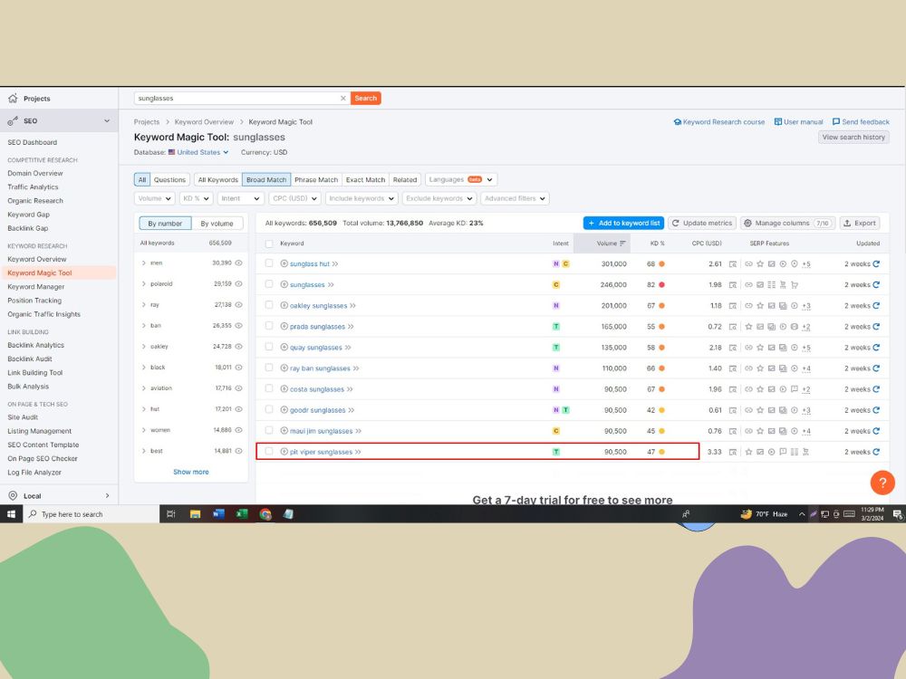Toggle the select-all keywords checkbox
Viewport: 906px width, 679px height.
coord(269,244)
